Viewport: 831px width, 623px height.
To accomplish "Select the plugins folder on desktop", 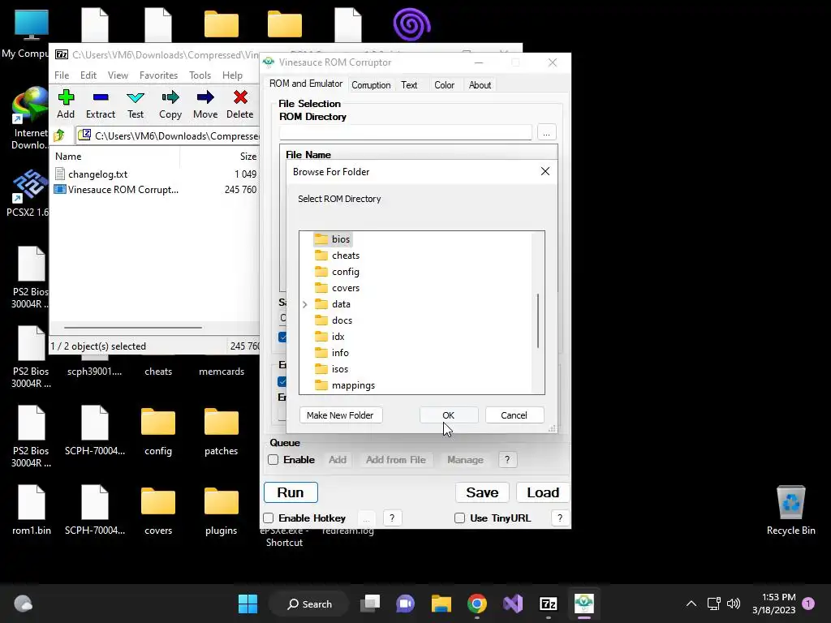I will pos(221,511).
